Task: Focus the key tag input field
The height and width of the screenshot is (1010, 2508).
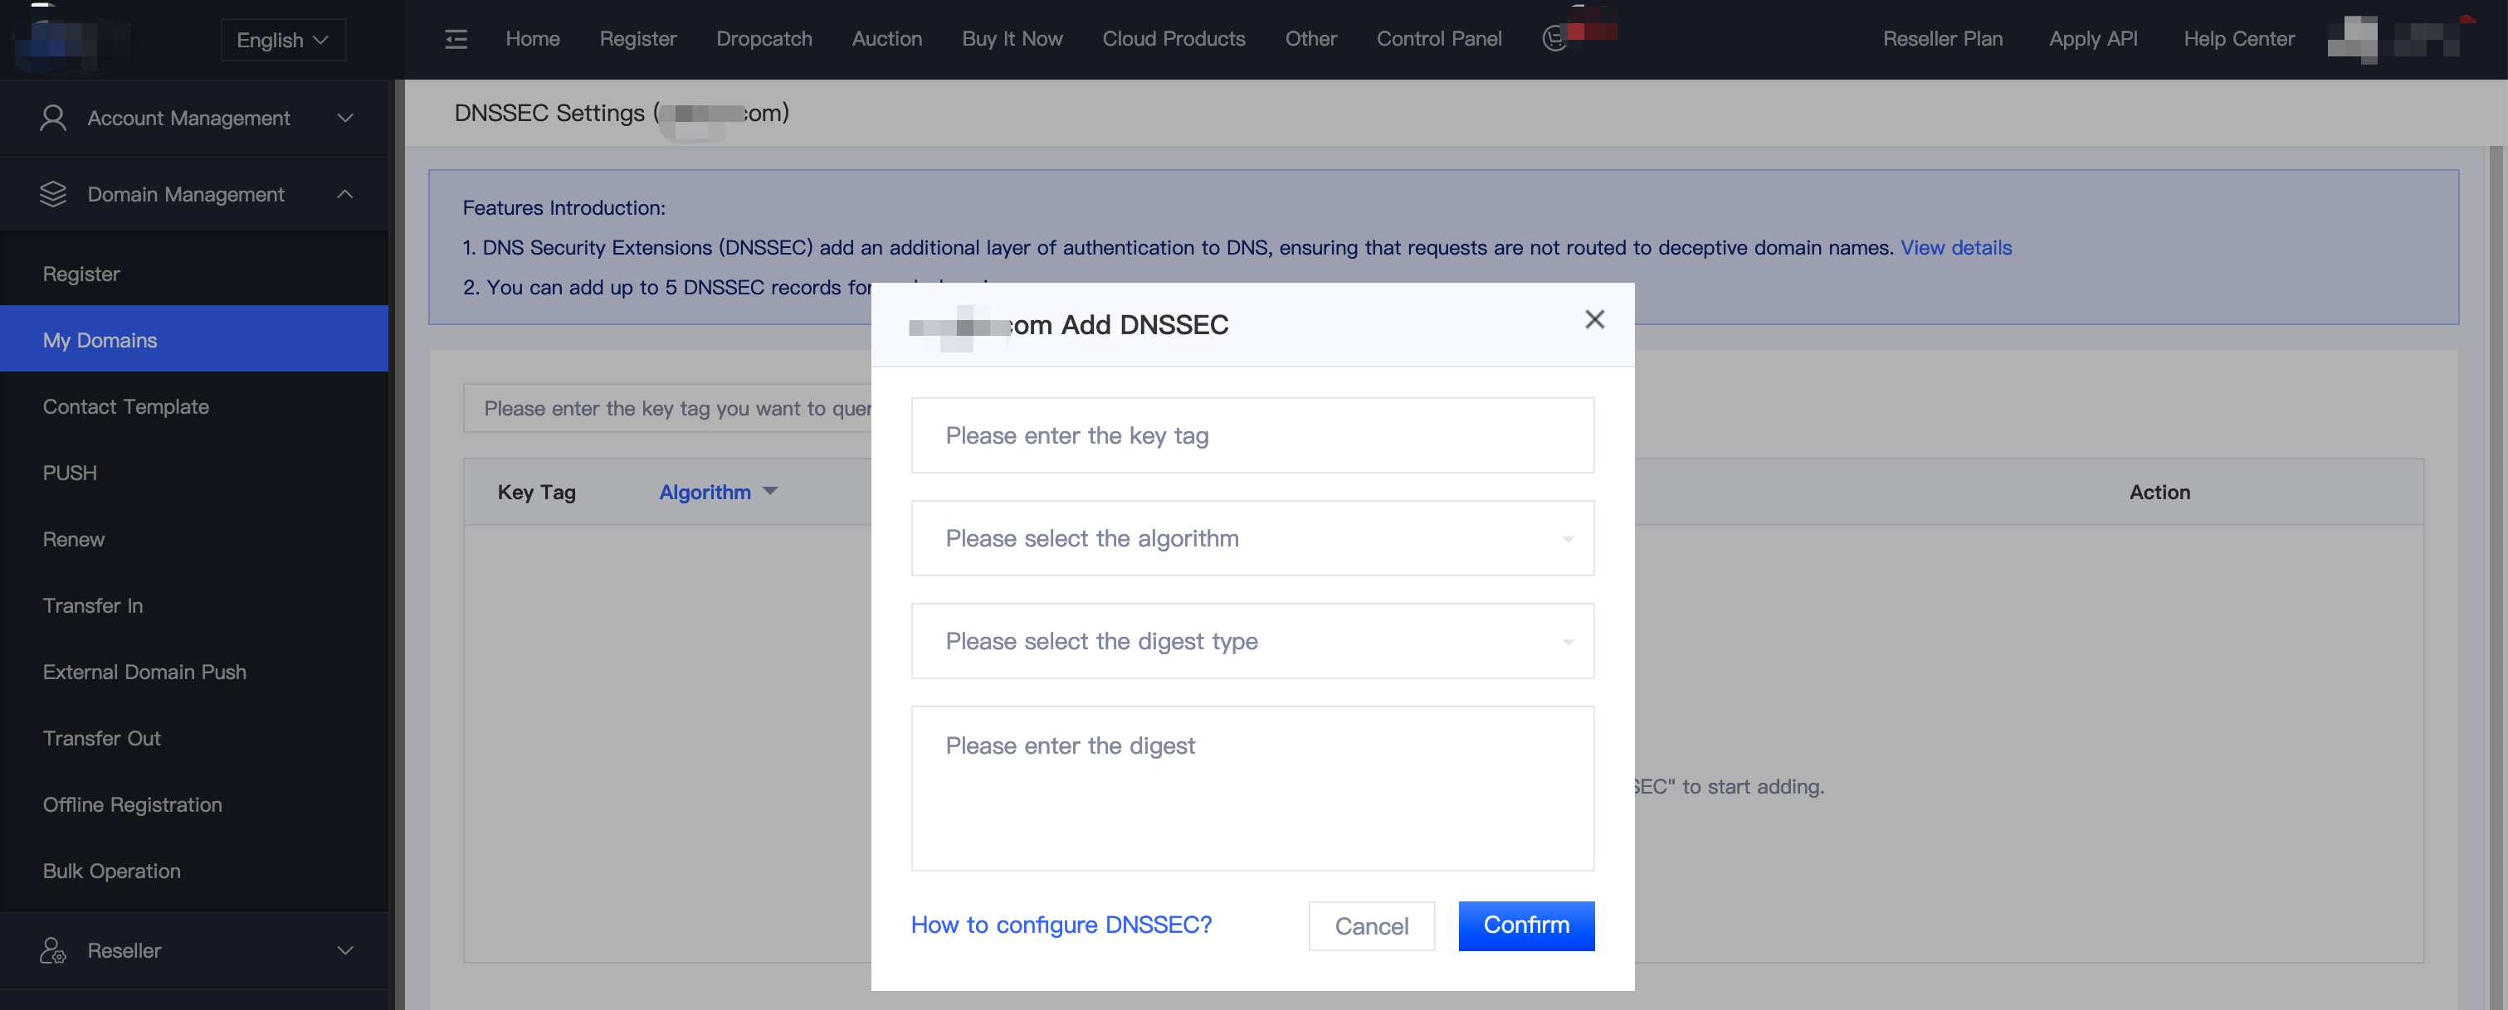Action: tap(1252, 436)
